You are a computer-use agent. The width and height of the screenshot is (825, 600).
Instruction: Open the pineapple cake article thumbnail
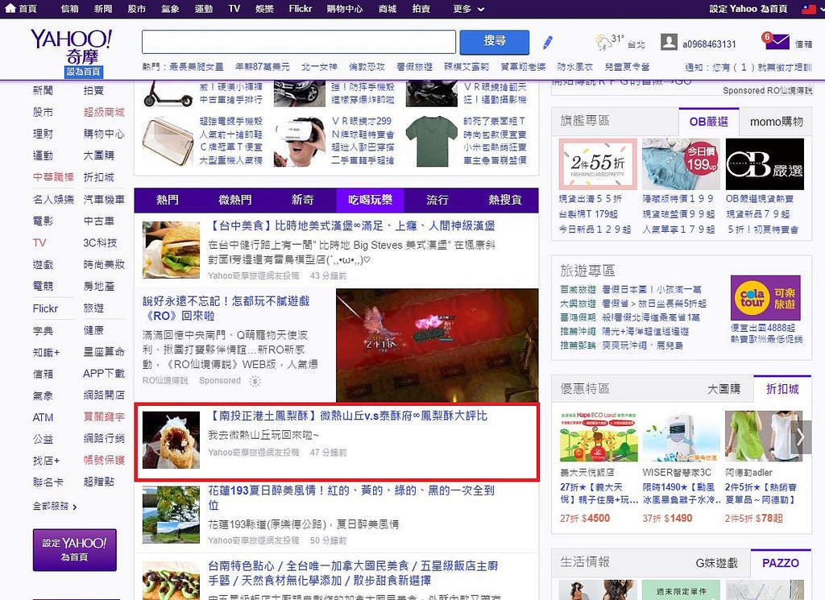point(171,440)
